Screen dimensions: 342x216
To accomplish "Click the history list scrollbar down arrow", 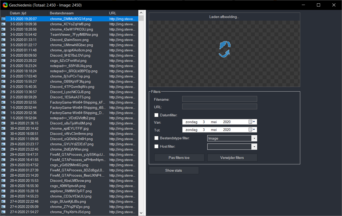I will pyautogui.click(x=141, y=213).
